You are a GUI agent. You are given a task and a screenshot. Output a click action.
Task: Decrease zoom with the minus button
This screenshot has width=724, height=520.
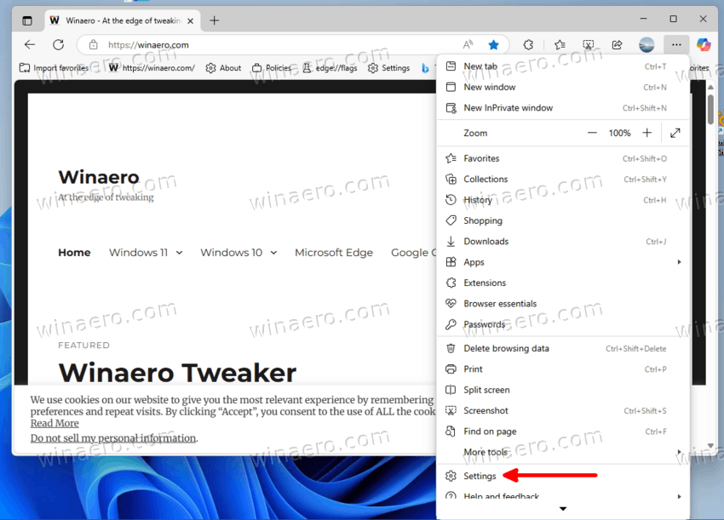click(592, 133)
